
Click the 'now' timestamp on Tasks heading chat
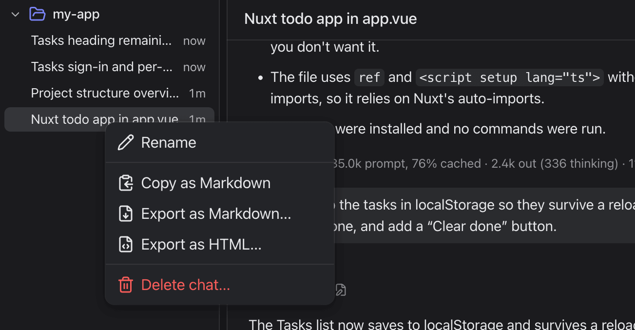point(194,41)
